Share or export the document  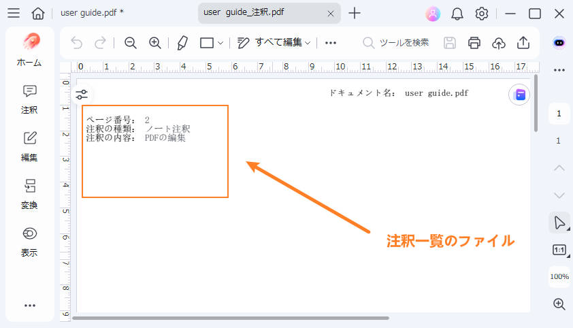coord(523,43)
